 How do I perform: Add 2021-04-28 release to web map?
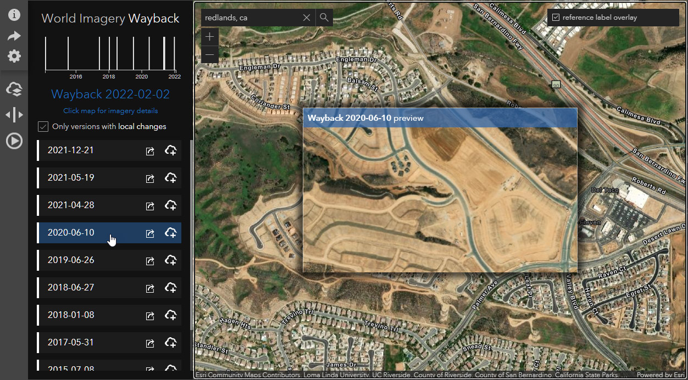pyautogui.click(x=171, y=205)
